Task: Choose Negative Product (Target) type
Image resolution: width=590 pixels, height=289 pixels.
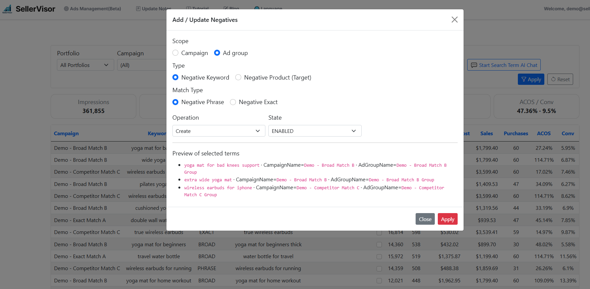Action: click(238, 78)
